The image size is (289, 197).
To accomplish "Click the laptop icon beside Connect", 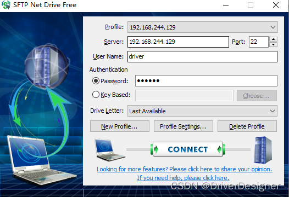I will click(x=109, y=150).
